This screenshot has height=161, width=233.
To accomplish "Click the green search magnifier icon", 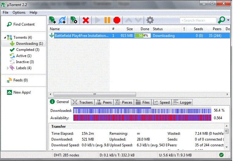I will coord(221,20).
